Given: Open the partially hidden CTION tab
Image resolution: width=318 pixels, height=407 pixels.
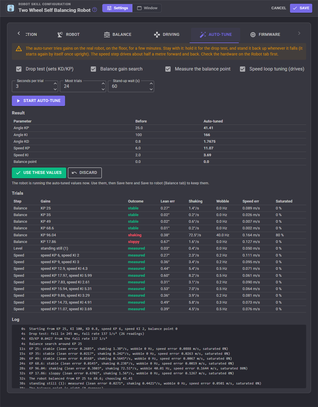Looking at the screenshot, I should coord(31,34).
